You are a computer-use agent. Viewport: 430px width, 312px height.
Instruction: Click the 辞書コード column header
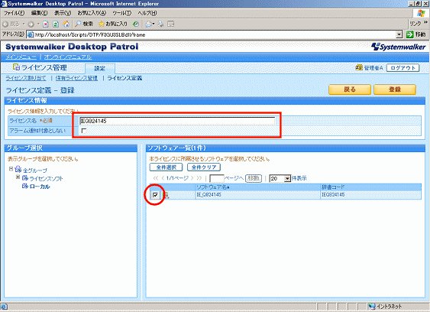coord(333,187)
